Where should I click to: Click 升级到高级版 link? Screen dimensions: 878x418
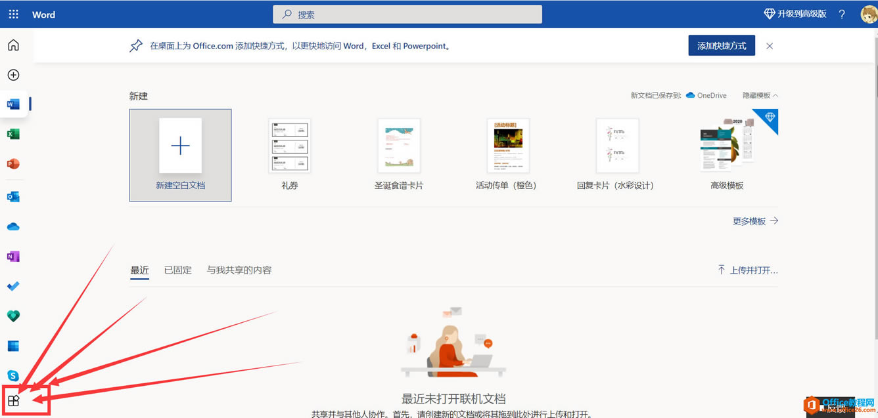point(802,14)
